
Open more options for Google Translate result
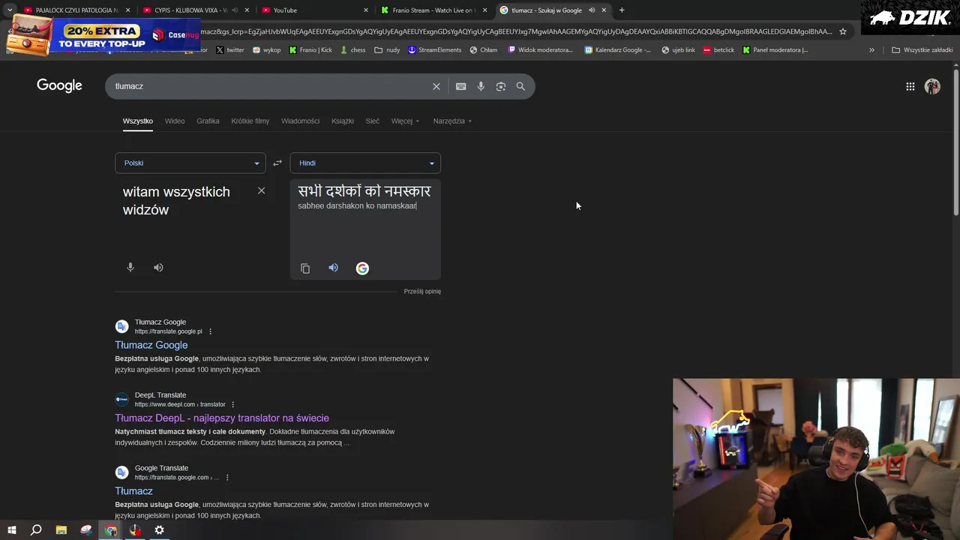pos(227,478)
